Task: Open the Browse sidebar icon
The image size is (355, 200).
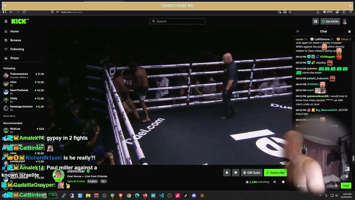Action: pos(6,40)
